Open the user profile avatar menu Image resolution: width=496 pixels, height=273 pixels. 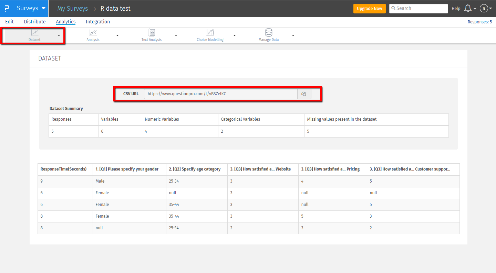click(x=484, y=9)
